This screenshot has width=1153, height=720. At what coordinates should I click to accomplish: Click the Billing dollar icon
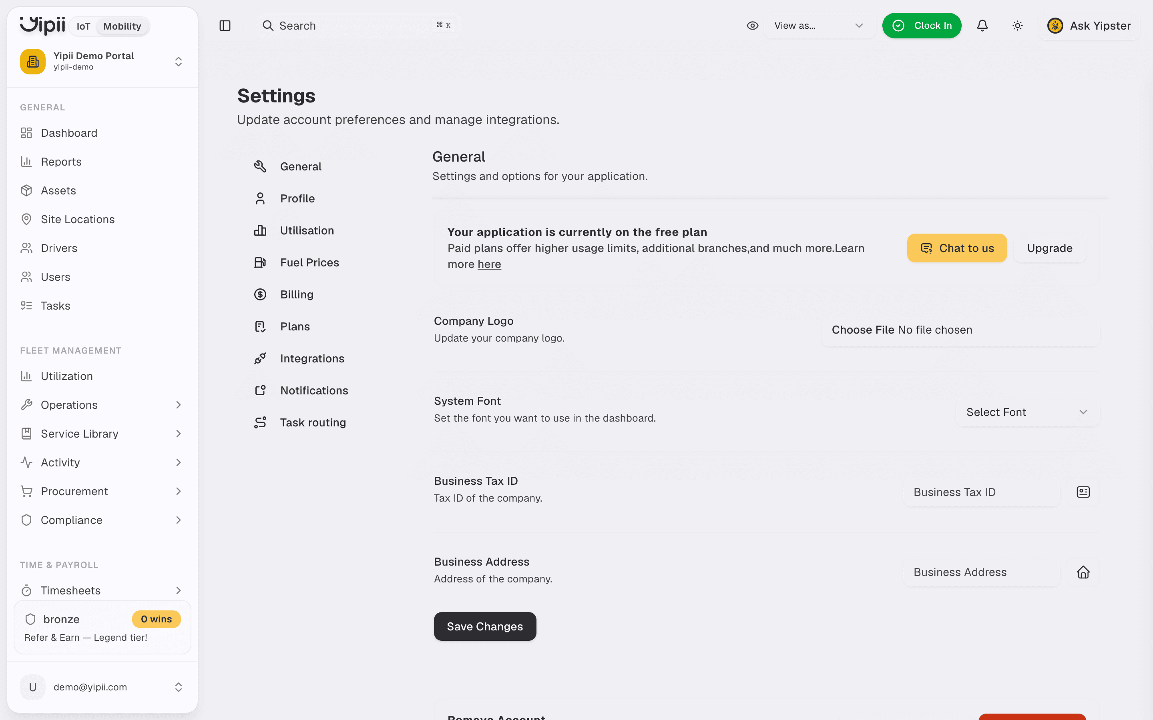click(260, 294)
